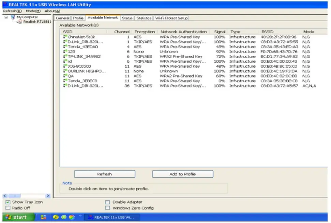Click the network icon beside JCG-8C65C0
The image size is (331, 223).
click(x=65, y=66)
